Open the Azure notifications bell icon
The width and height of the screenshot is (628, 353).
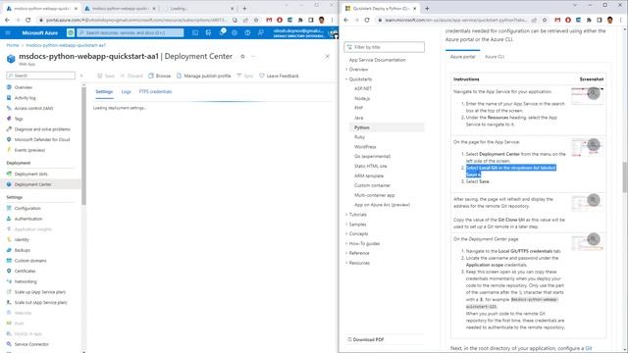[x=222, y=32]
